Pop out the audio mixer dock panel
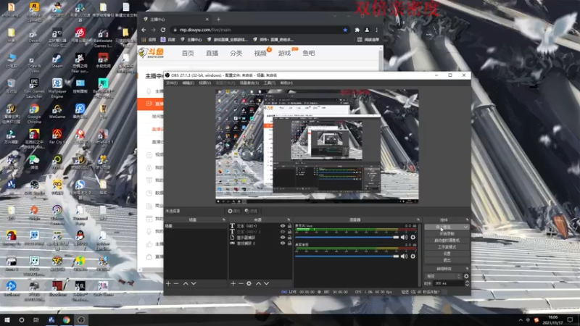The width and height of the screenshot is (580, 326). tap(418, 220)
